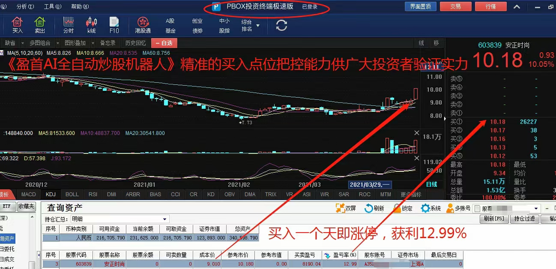Select the MACD indicator tab

coord(29,194)
